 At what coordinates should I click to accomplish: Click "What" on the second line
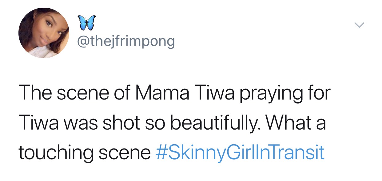click(290, 123)
